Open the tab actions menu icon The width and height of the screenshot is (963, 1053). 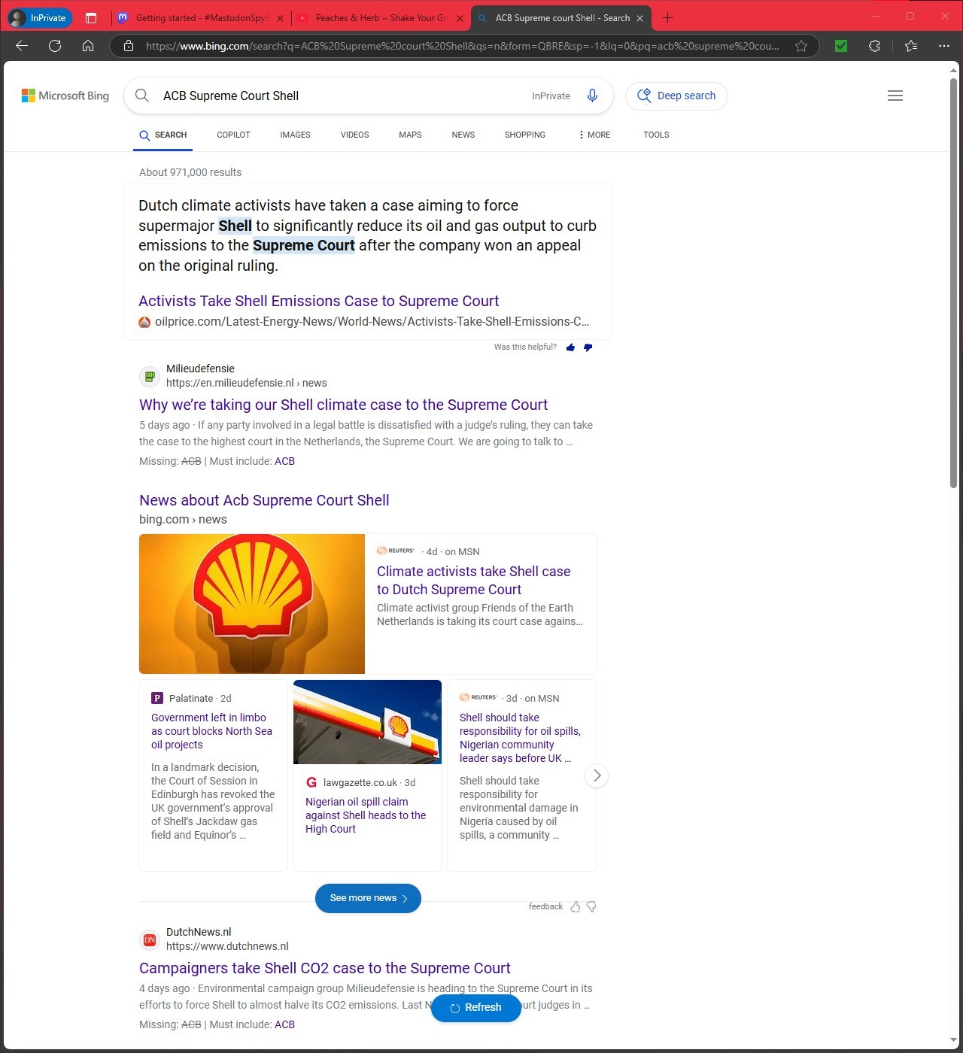click(x=91, y=17)
